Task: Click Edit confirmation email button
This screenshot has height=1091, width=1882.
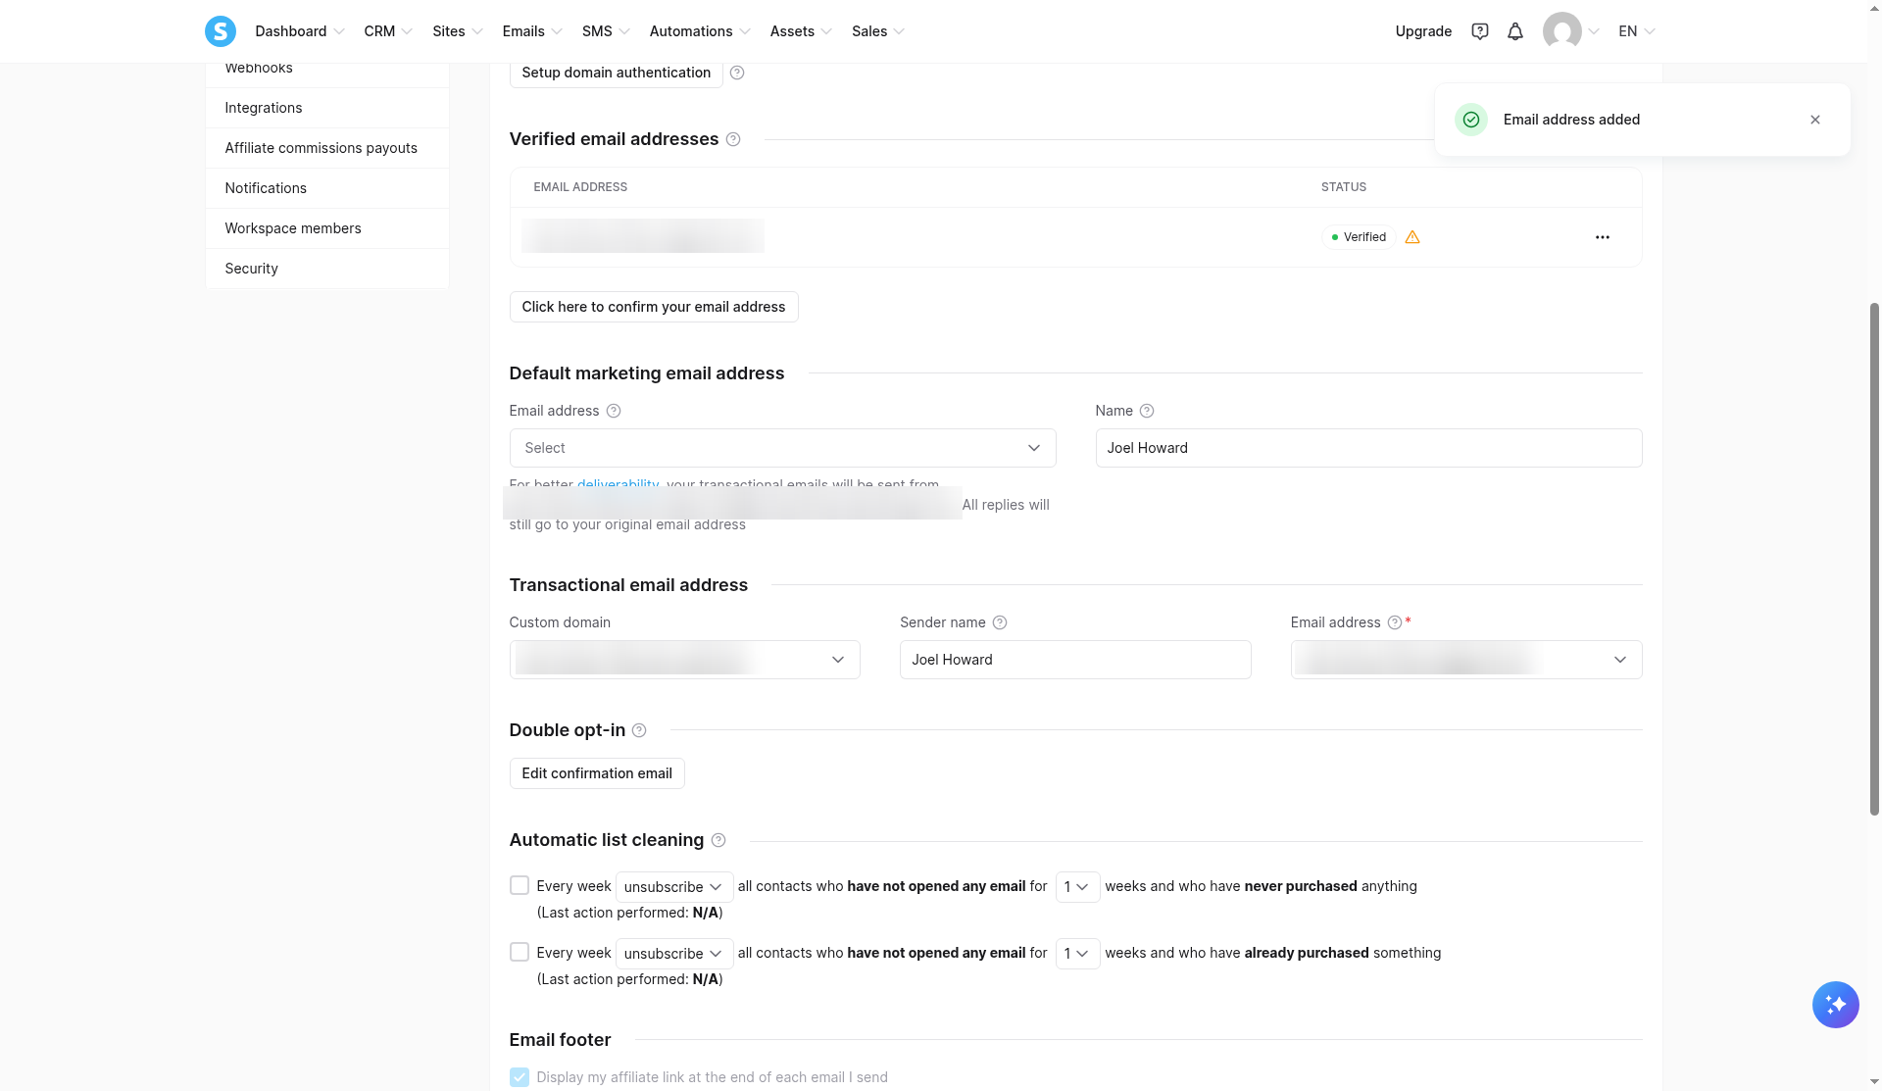Action: point(597,773)
